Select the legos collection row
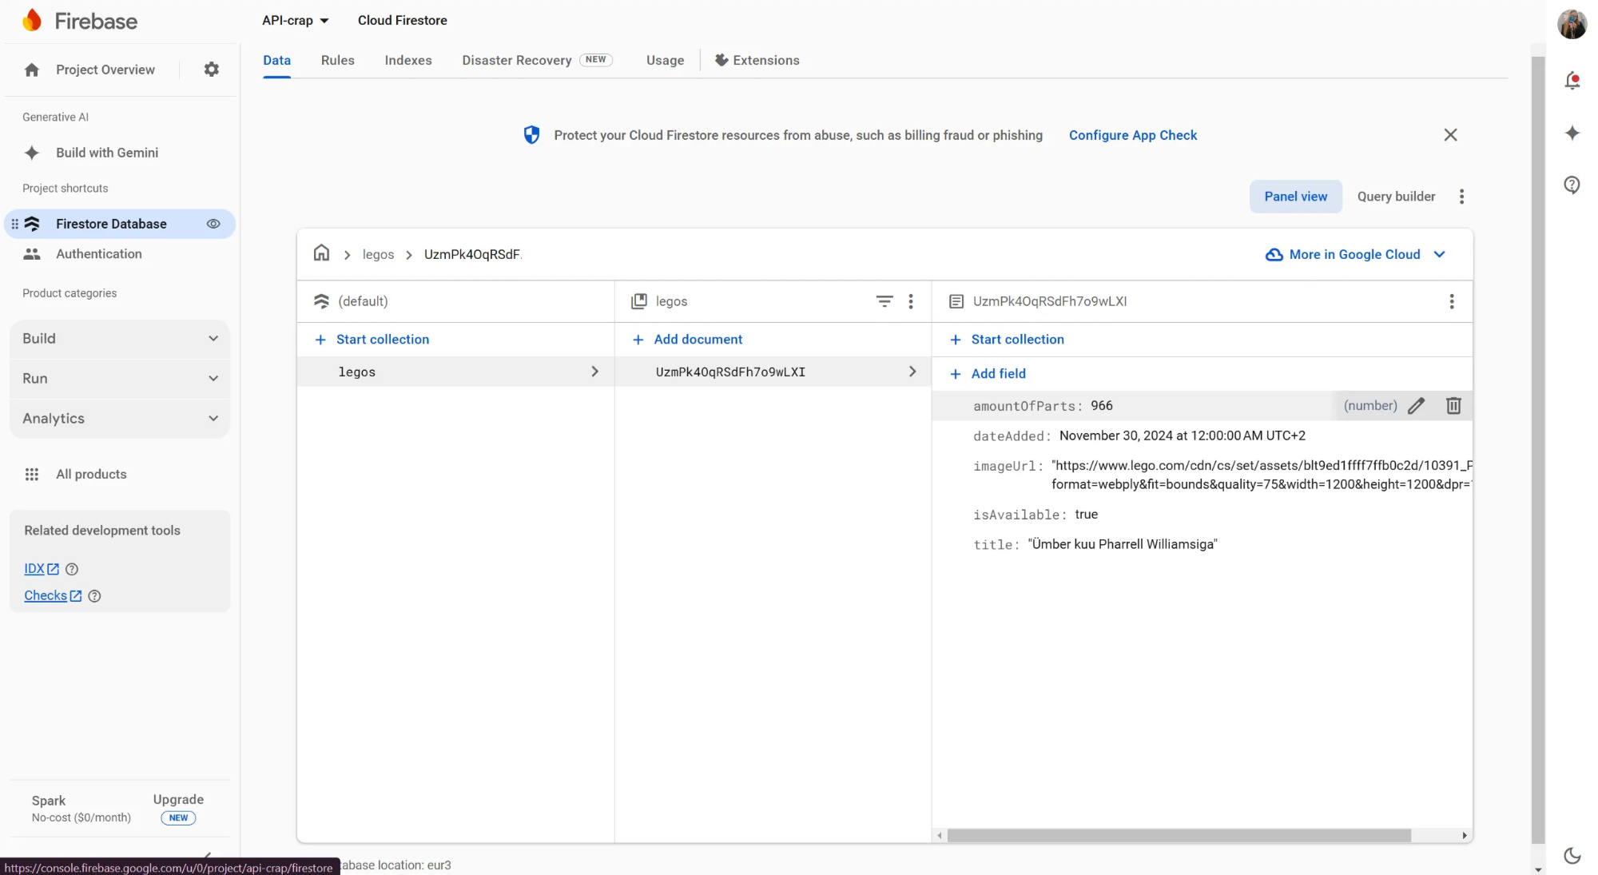Image resolution: width=1598 pixels, height=875 pixels. pos(455,372)
